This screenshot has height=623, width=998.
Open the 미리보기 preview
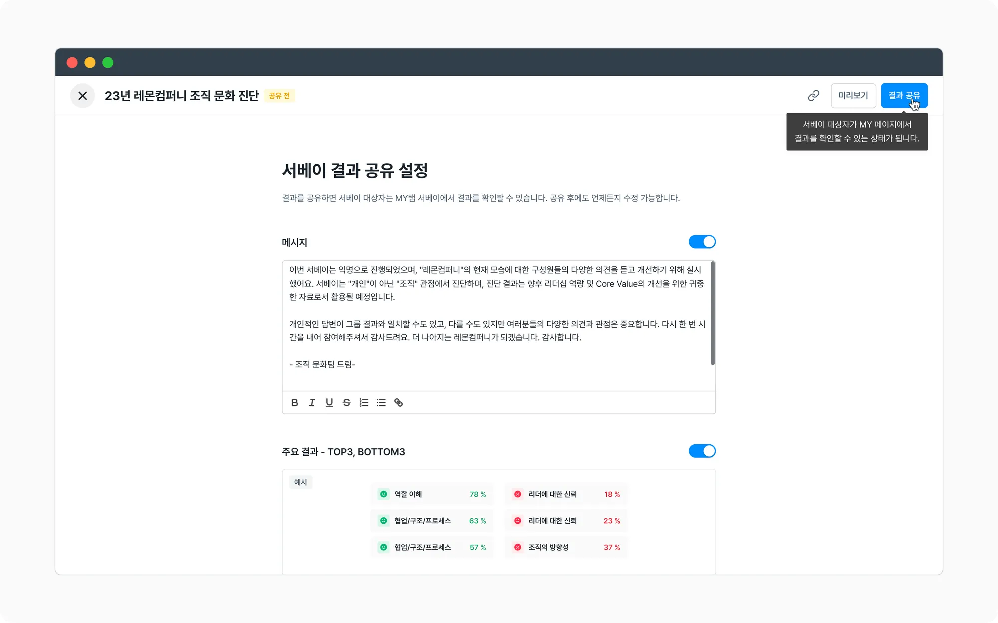(x=853, y=96)
